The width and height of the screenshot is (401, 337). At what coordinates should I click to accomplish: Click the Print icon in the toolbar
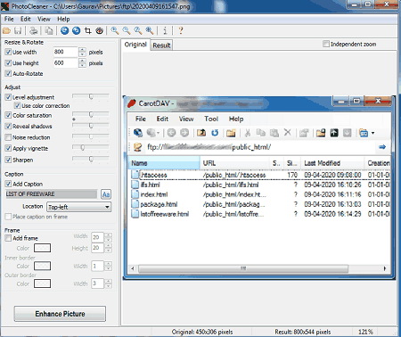pos(34,30)
